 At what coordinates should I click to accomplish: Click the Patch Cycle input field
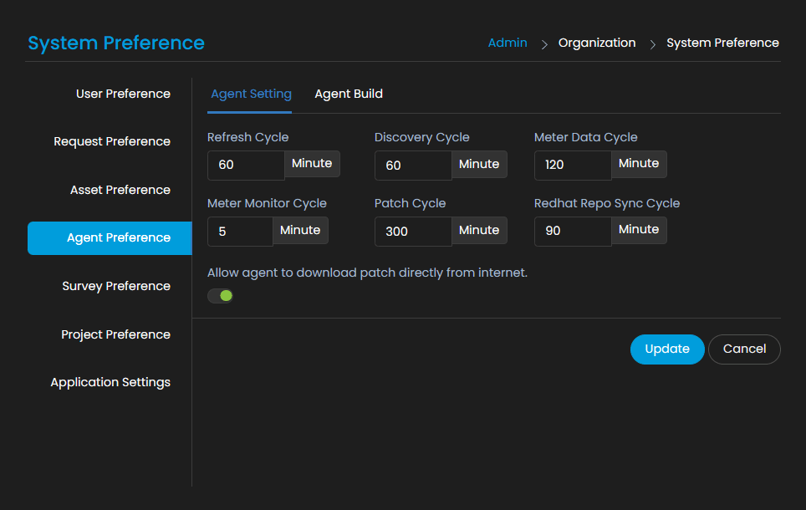pos(413,231)
